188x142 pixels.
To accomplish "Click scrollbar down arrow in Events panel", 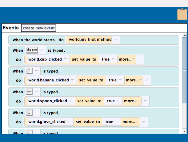I will point(184,131).
